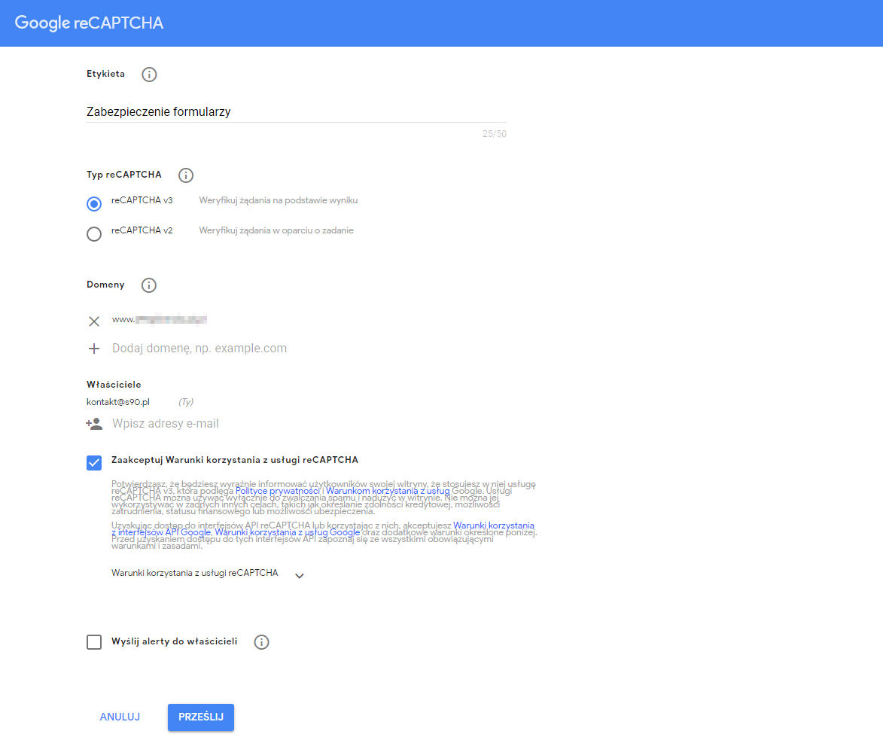
Task: Choose the reCAPTCHA v2 radio option
Action: pyautogui.click(x=94, y=234)
